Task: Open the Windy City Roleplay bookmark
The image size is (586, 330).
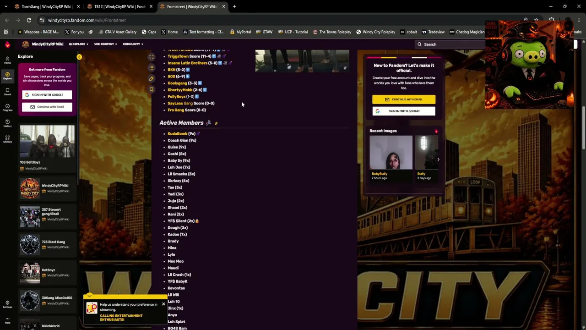Action: pos(375,32)
